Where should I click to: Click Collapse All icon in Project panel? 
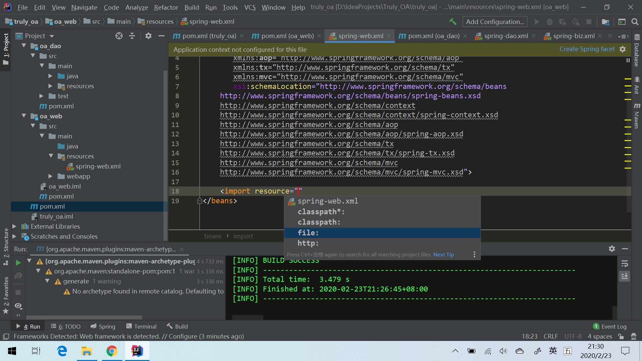[132, 36]
